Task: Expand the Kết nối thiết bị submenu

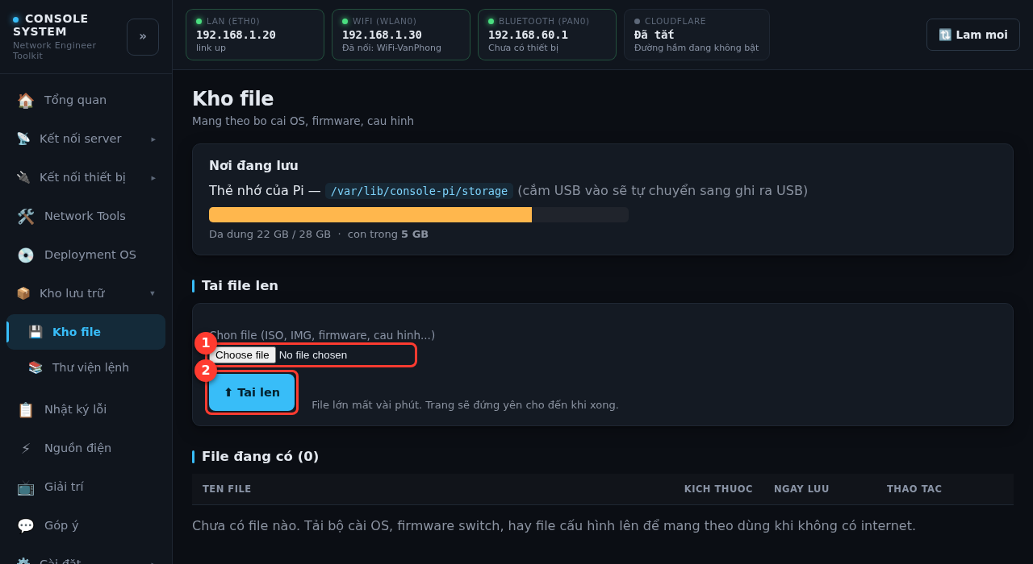Action: pos(86,177)
